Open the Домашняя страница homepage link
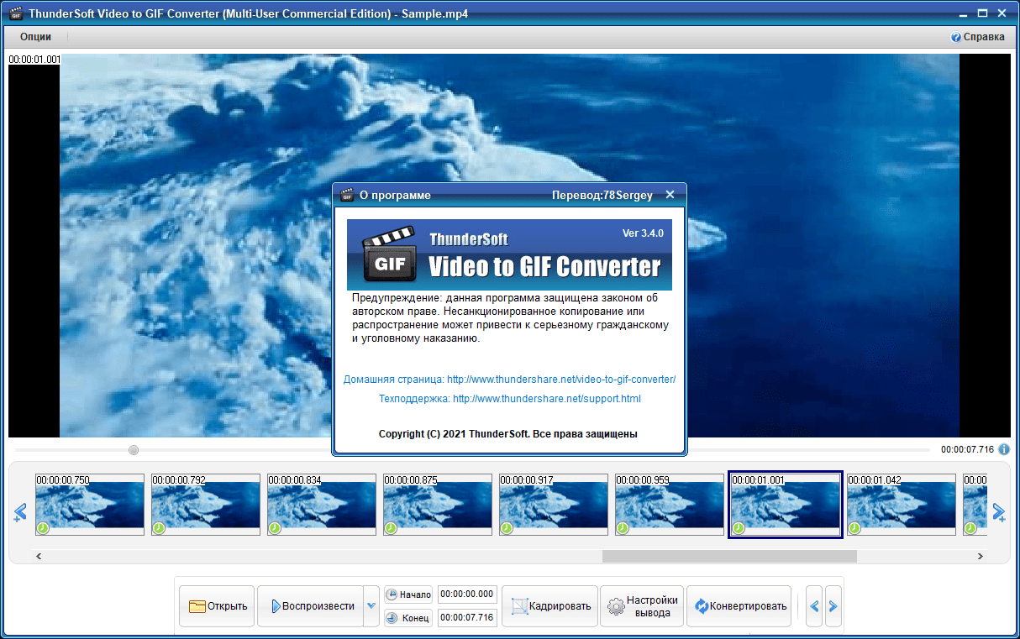1020x639 pixels. pyautogui.click(x=509, y=380)
